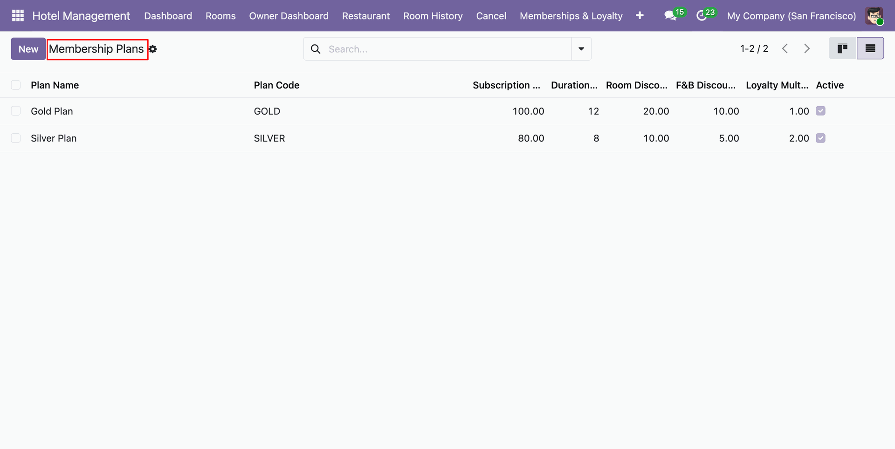Open the Dashboard menu
The image size is (895, 449).
click(x=168, y=16)
